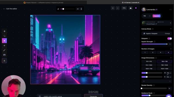This screenshot has height=97, width=174.
Task: Activate the highlighted Draw Mask tool
Action: coord(4,41)
